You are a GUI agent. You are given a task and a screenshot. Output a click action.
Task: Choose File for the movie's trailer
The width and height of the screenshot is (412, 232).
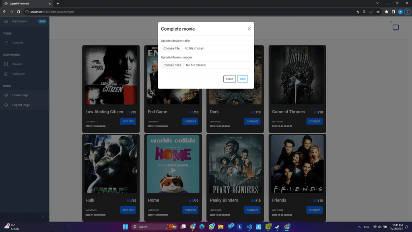click(171, 48)
